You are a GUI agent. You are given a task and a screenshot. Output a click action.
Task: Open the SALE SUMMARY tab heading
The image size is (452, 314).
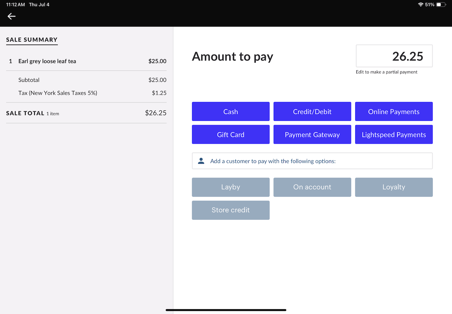pos(32,40)
